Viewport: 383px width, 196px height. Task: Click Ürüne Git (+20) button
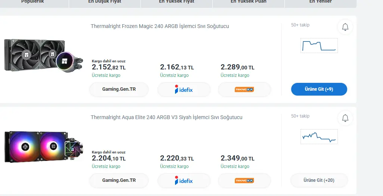click(319, 180)
